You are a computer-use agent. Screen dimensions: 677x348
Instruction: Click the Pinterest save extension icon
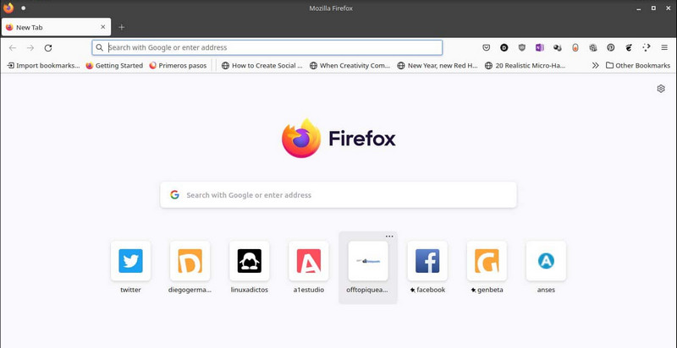click(x=610, y=48)
